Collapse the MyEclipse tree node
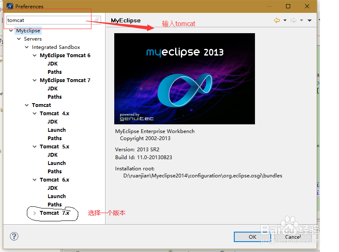Screen dimensions: 339x252 click(11, 31)
